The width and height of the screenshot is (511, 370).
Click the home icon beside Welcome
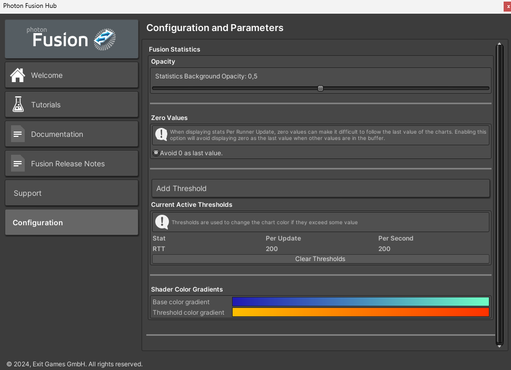click(17, 75)
